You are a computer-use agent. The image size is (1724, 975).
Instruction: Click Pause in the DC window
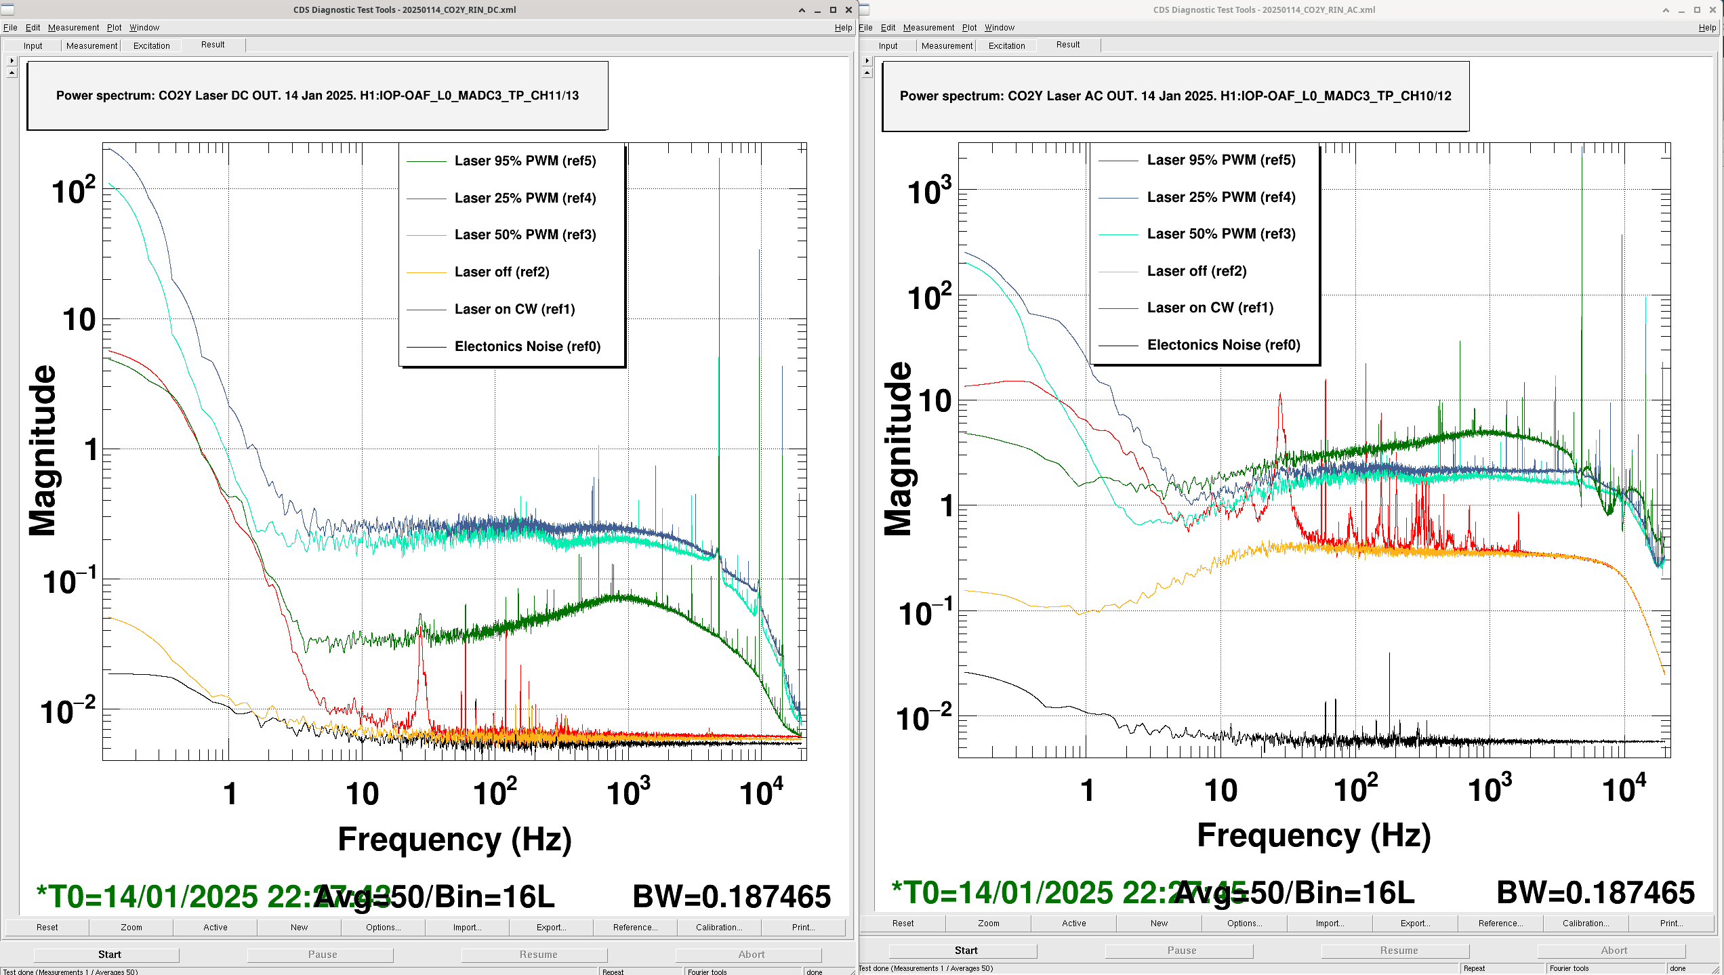coord(321,955)
